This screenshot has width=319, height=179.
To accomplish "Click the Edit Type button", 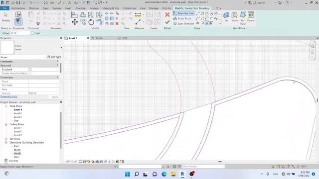I will (x=54, y=57).
